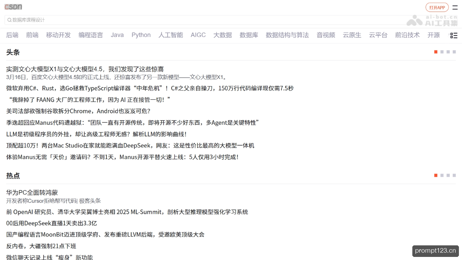Image resolution: width=462 pixels, height=260 pixels.
Task: Tap the 打开APP button
Action: tap(437, 7)
